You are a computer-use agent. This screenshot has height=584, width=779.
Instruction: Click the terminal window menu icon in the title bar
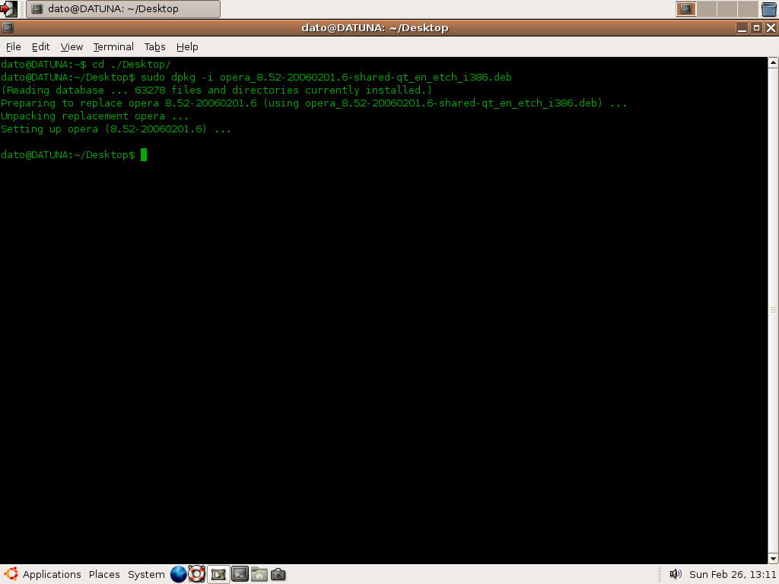[8, 28]
